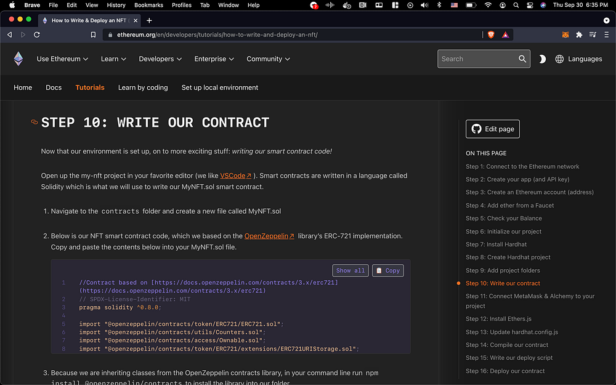Go back to previous page
Image resolution: width=616 pixels, height=385 pixels.
[x=9, y=34]
